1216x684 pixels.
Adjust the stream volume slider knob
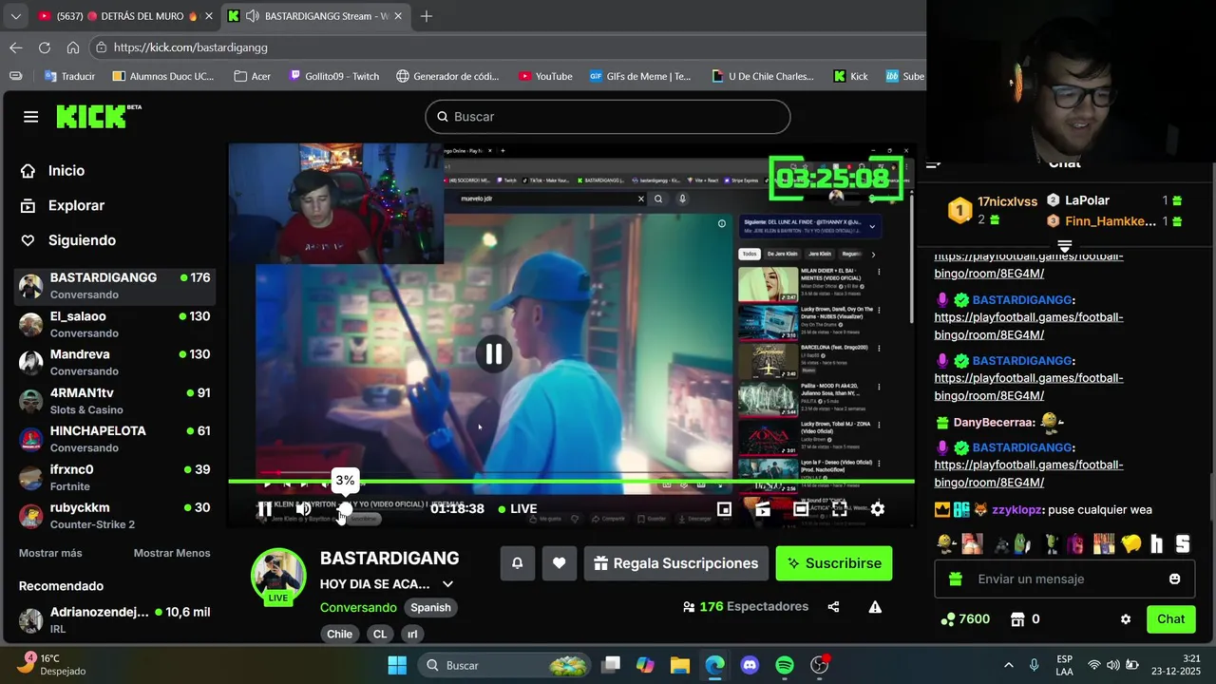pyautogui.click(x=345, y=509)
